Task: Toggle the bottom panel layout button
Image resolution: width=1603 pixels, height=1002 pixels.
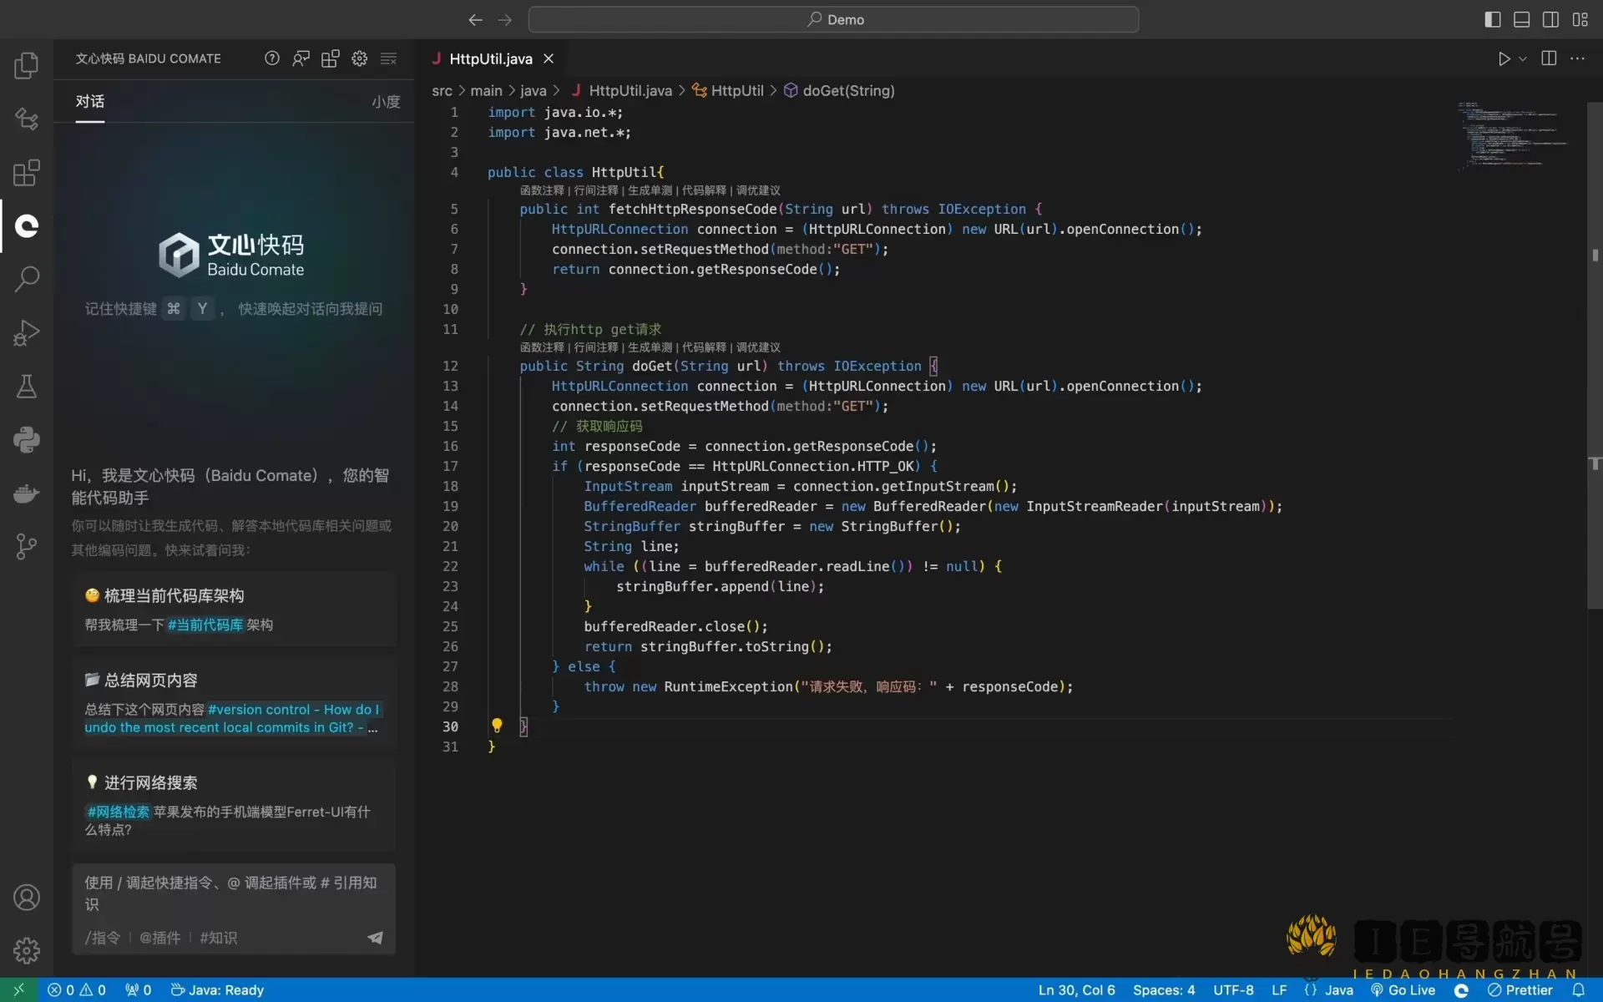Action: coord(1522,19)
